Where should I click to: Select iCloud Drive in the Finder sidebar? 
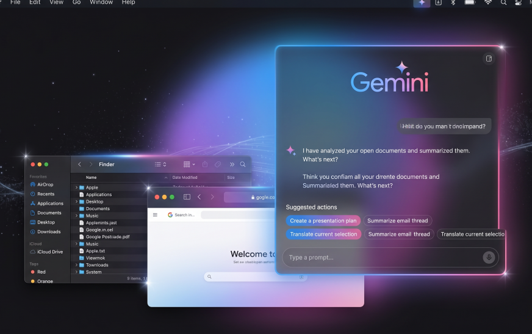coord(50,252)
